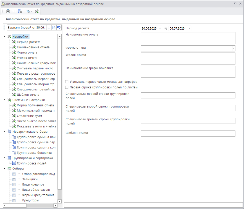The height and width of the screenshot is (209, 244).
Task: Collapse the Системные настройки tree node
Action: [x=5, y=100]
